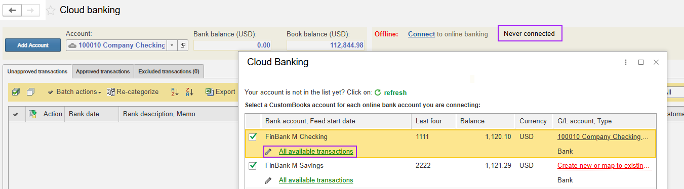Viewport: 684px width, 189px height.
Task: Click the green refresh icon
Action: 378,92
